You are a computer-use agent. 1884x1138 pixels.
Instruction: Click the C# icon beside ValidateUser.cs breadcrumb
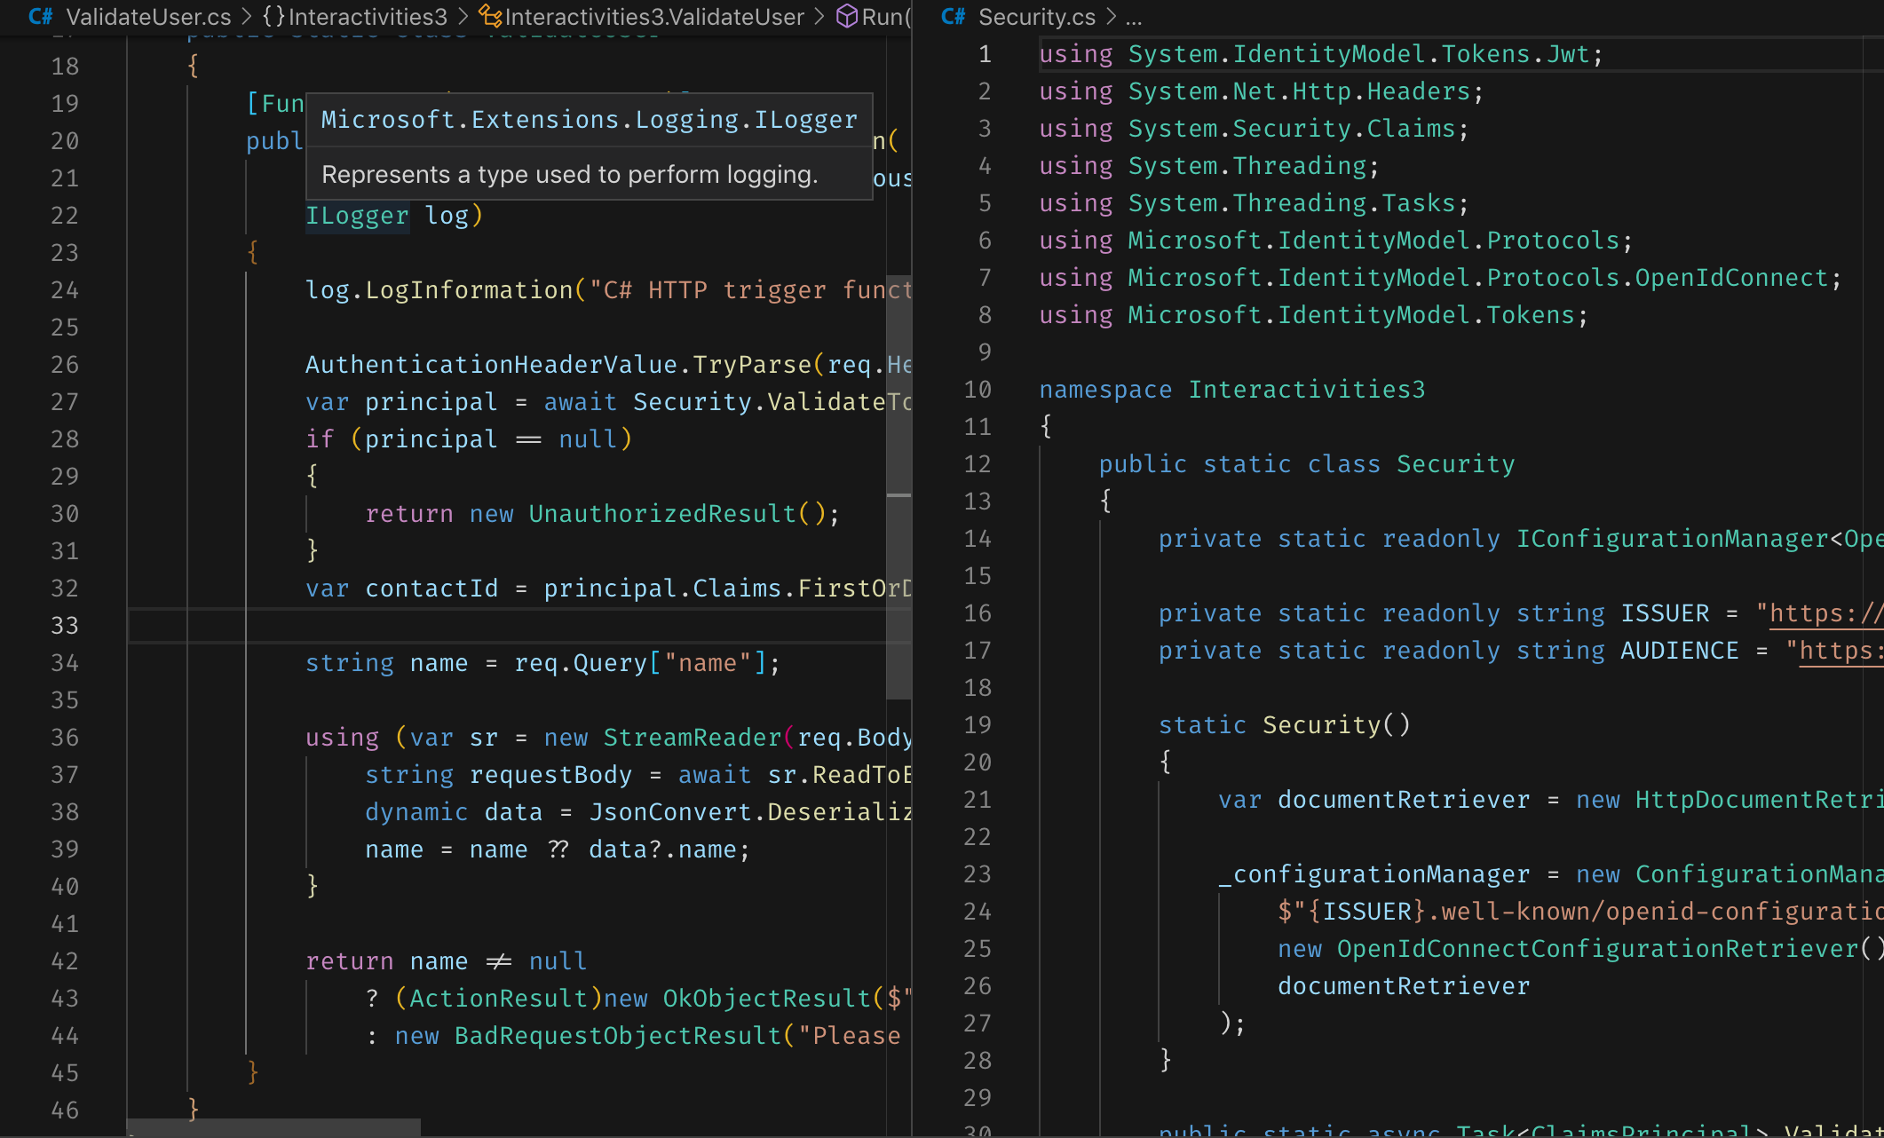41,16
